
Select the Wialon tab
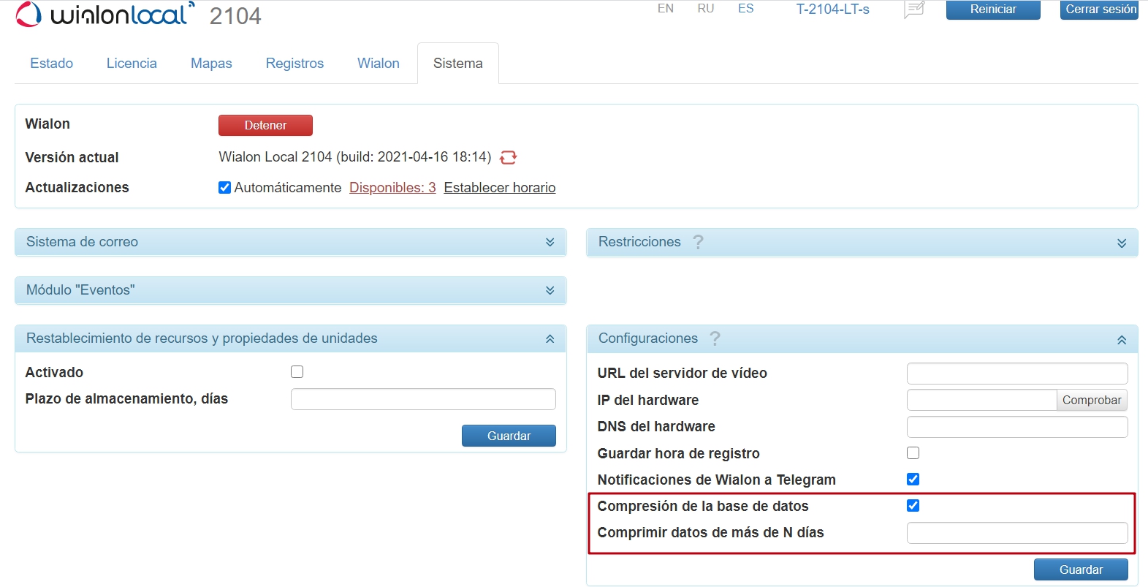click(x=379, y=64)
